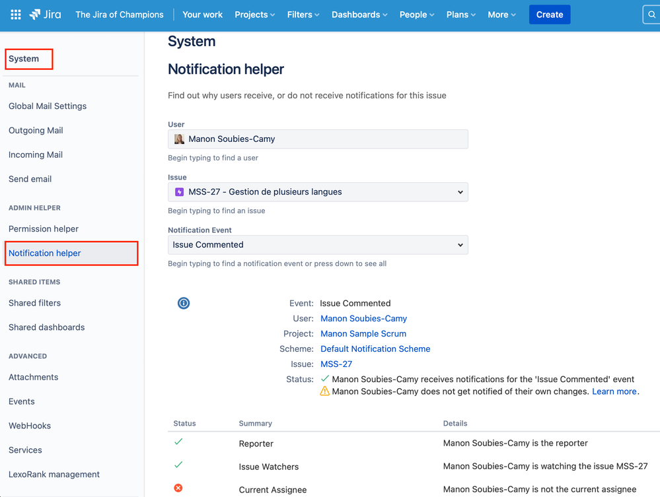Expand the People menu
660x497 pixels.
click(x=417, y=15)
